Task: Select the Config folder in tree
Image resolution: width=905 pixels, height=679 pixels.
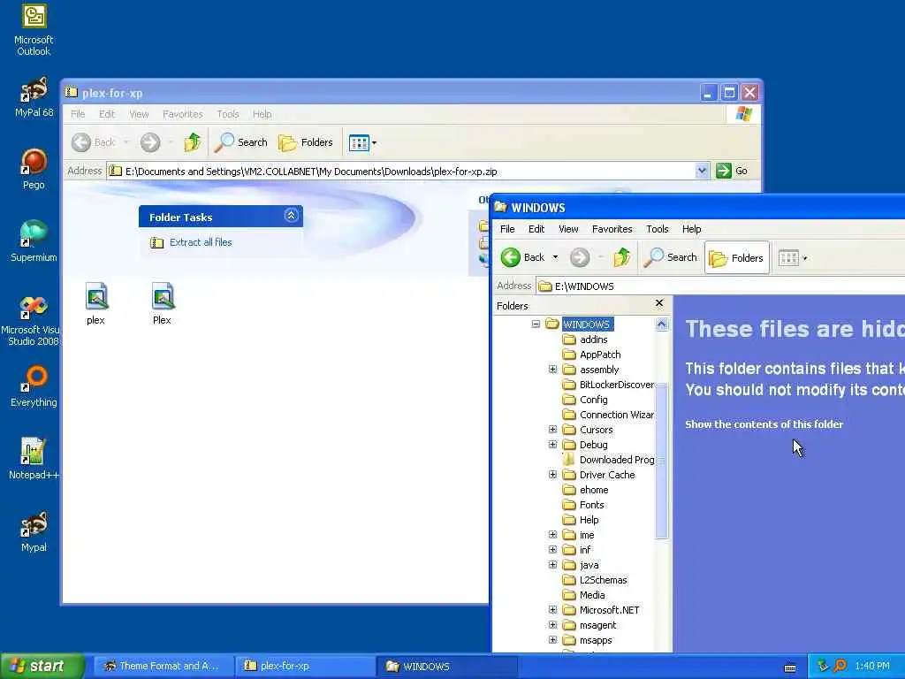Action: (585, 400)
